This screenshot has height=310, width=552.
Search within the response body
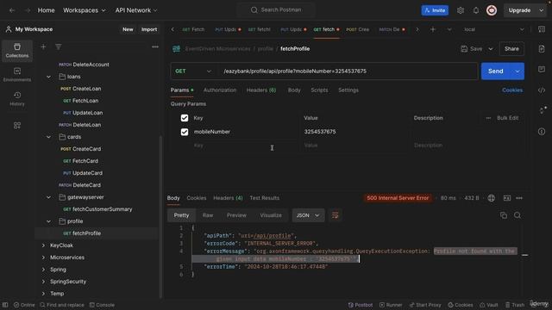click(x=517, y=215)
